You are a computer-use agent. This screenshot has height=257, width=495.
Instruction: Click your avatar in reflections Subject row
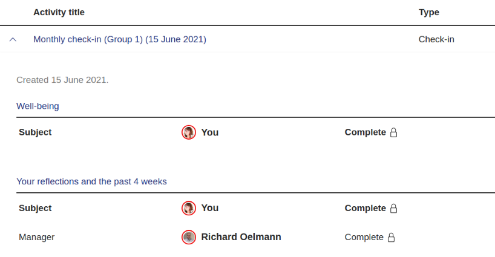(x=189, y=208)
